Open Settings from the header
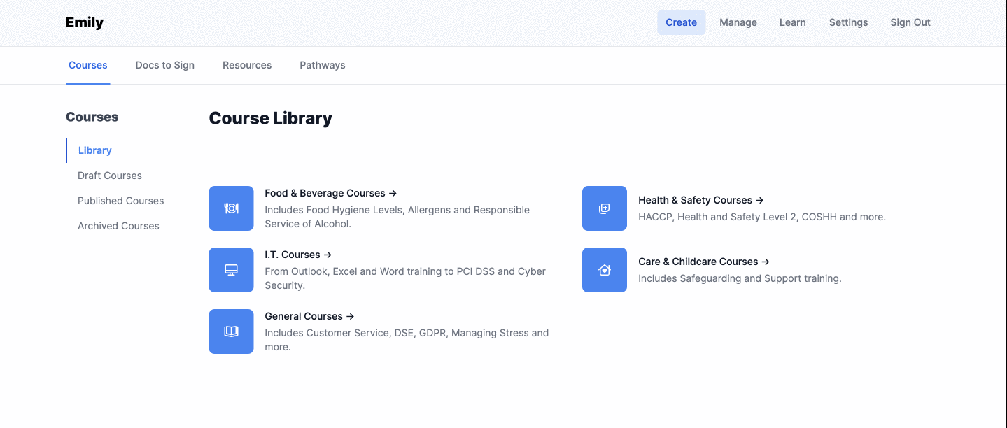Image resolution: width=1007 pixels, height=428 pixels. click(848, 22)
